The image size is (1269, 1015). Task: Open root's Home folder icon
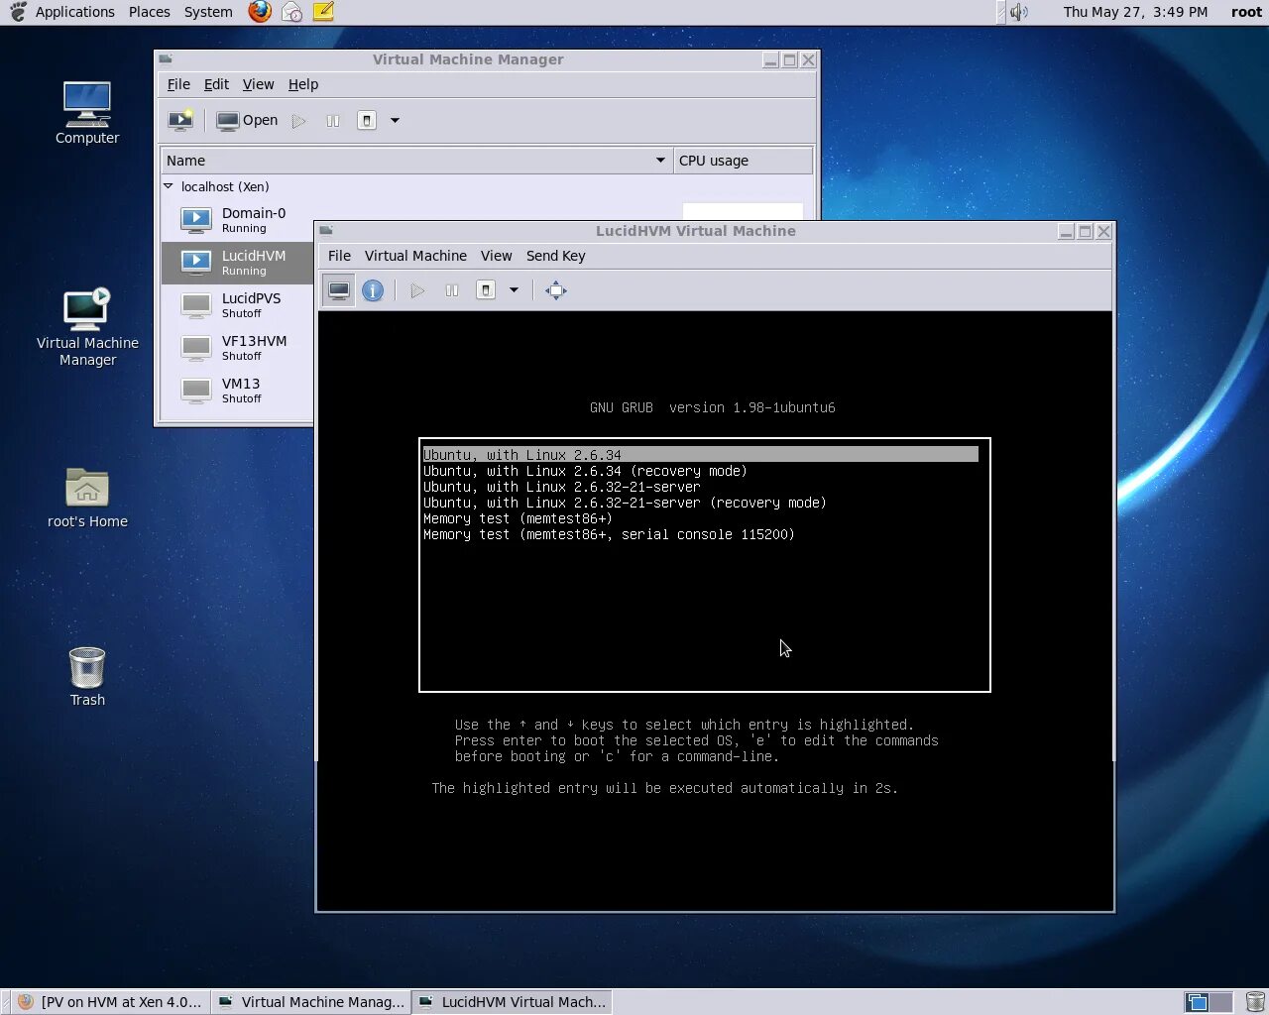87,498
